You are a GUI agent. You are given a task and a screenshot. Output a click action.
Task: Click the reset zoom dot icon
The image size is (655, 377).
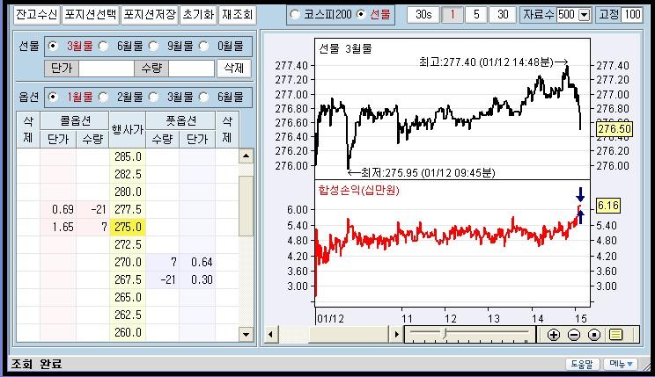click(594, 334)
